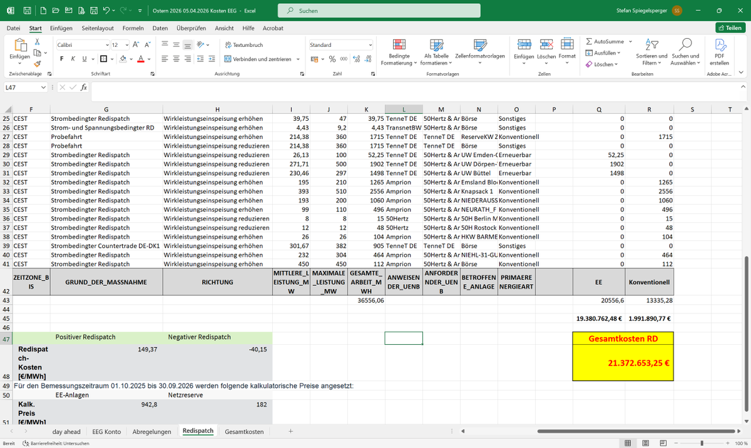The height and width of the screenshot is (448, 751).
Task: Open Bedingte Formatierung menu
Action: click(x=399, y=51)
